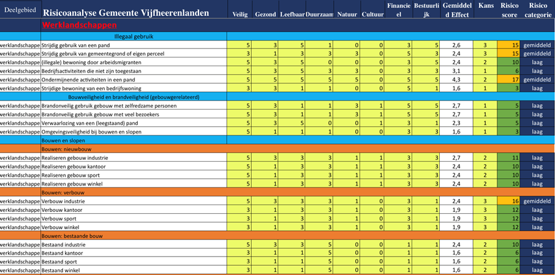Select the 4,3 average effect cell
555x275 pixels.
[456, 80]
